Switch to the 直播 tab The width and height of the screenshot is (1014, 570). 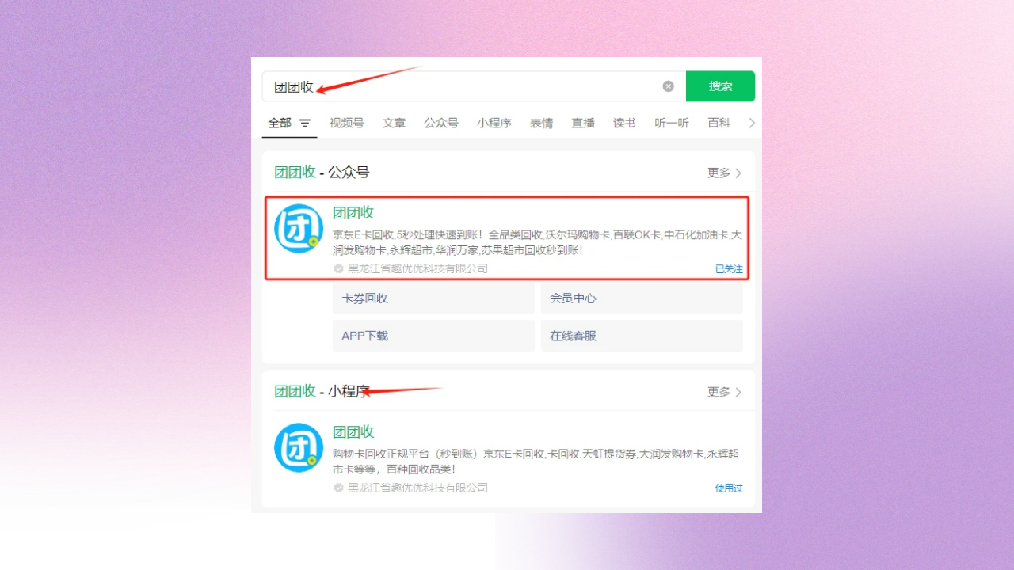pyautogui.click(x=583, y=123)
